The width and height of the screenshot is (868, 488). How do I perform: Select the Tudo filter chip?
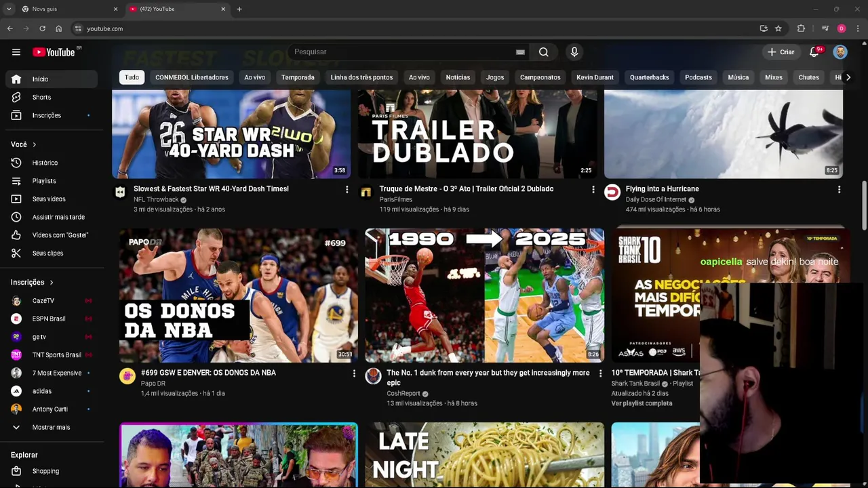pos(132,77)
